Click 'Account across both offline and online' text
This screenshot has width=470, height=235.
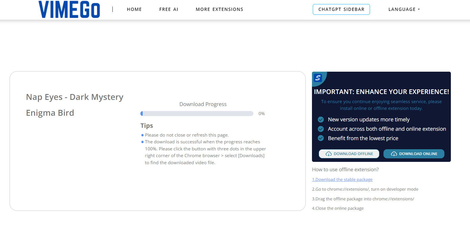(387, 129)
